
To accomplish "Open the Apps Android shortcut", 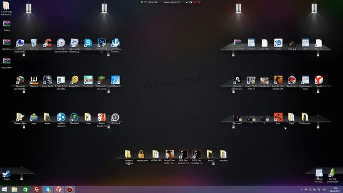I will pyautogui.click(x=34, y=117).
